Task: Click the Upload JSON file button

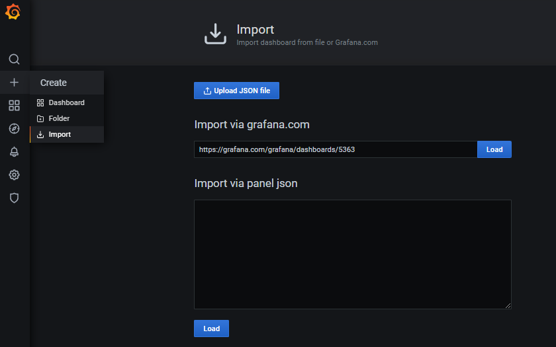Action: click(x=236, y=91)
